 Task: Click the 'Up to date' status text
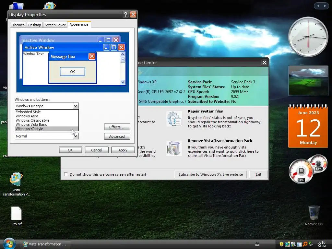point(240,87)
